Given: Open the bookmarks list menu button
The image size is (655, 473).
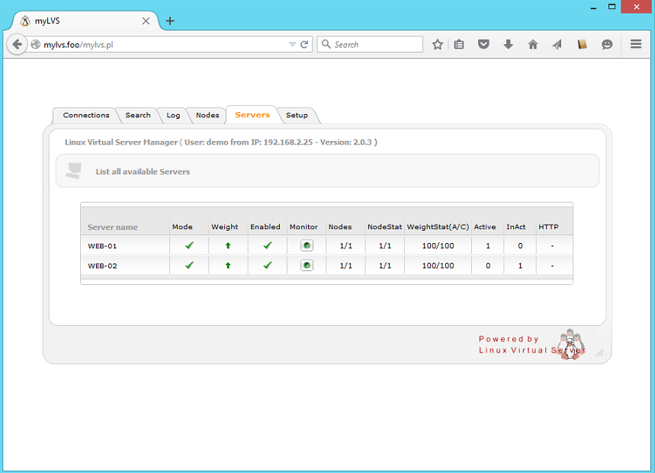Looking at the screenshot, I should (x=459, y=45).
